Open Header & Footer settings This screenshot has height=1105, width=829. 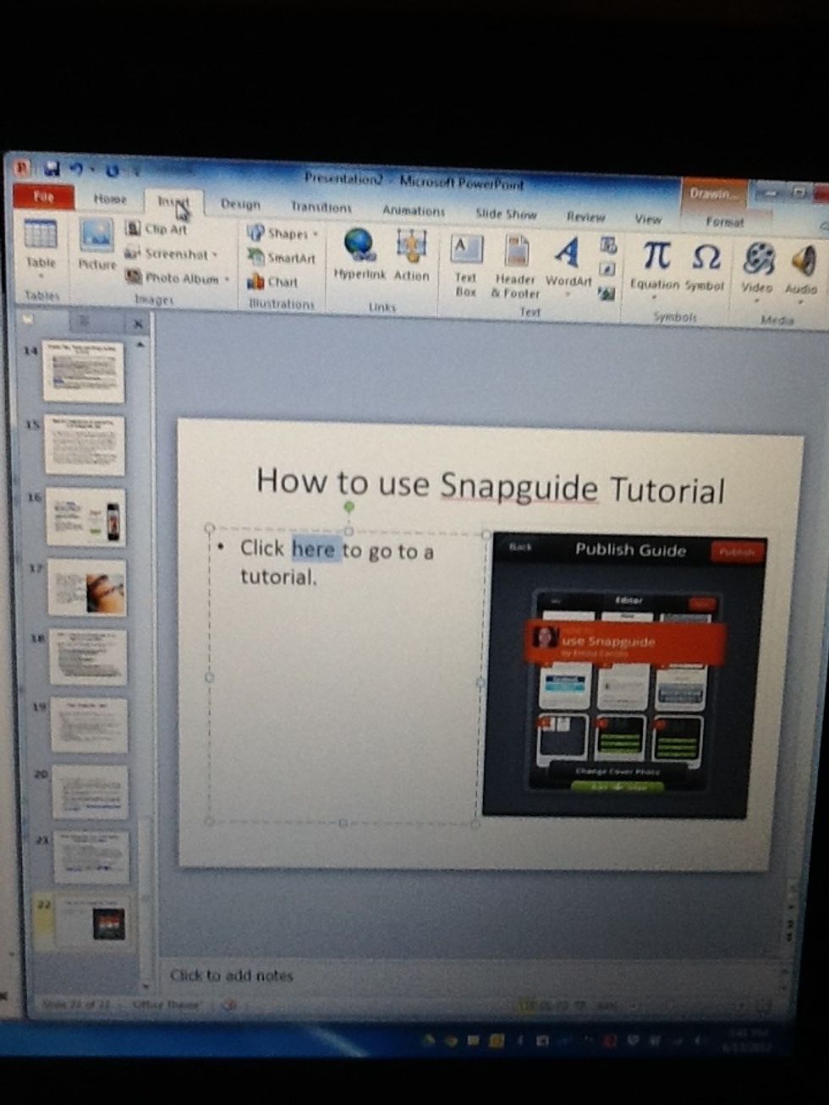pyautogui.click(x=515, y=268)
